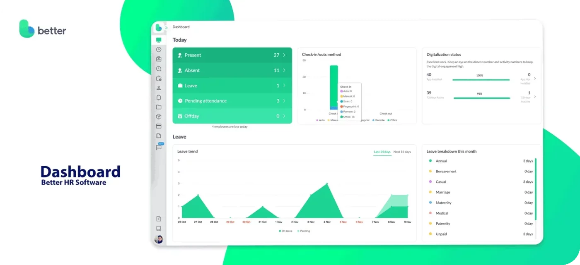
Task: Click the 3D box icon in sidebar
Action: point(159,117)
